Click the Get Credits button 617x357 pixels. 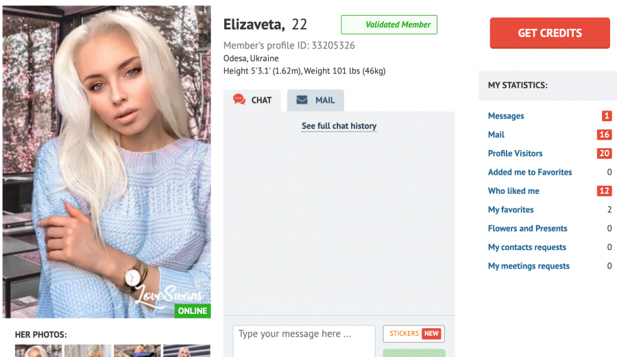coord(550,33)
